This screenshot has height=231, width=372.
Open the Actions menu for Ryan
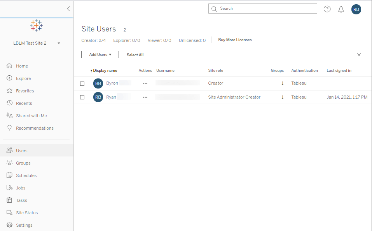(145, 97)
